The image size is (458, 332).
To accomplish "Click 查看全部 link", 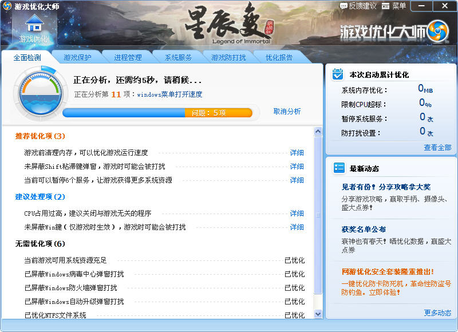I will 437,148.
